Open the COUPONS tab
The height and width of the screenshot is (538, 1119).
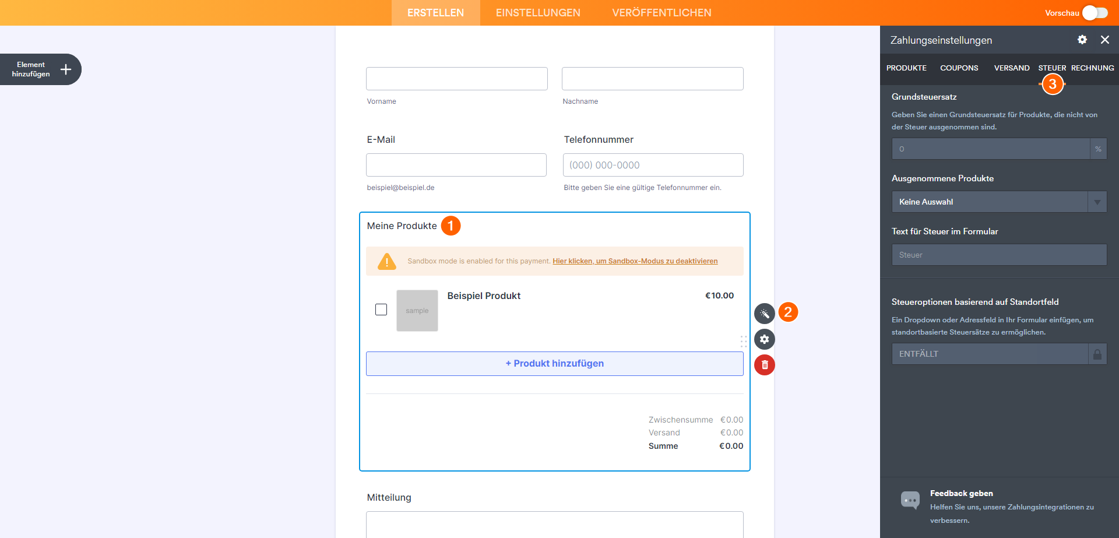coord(959,68)
